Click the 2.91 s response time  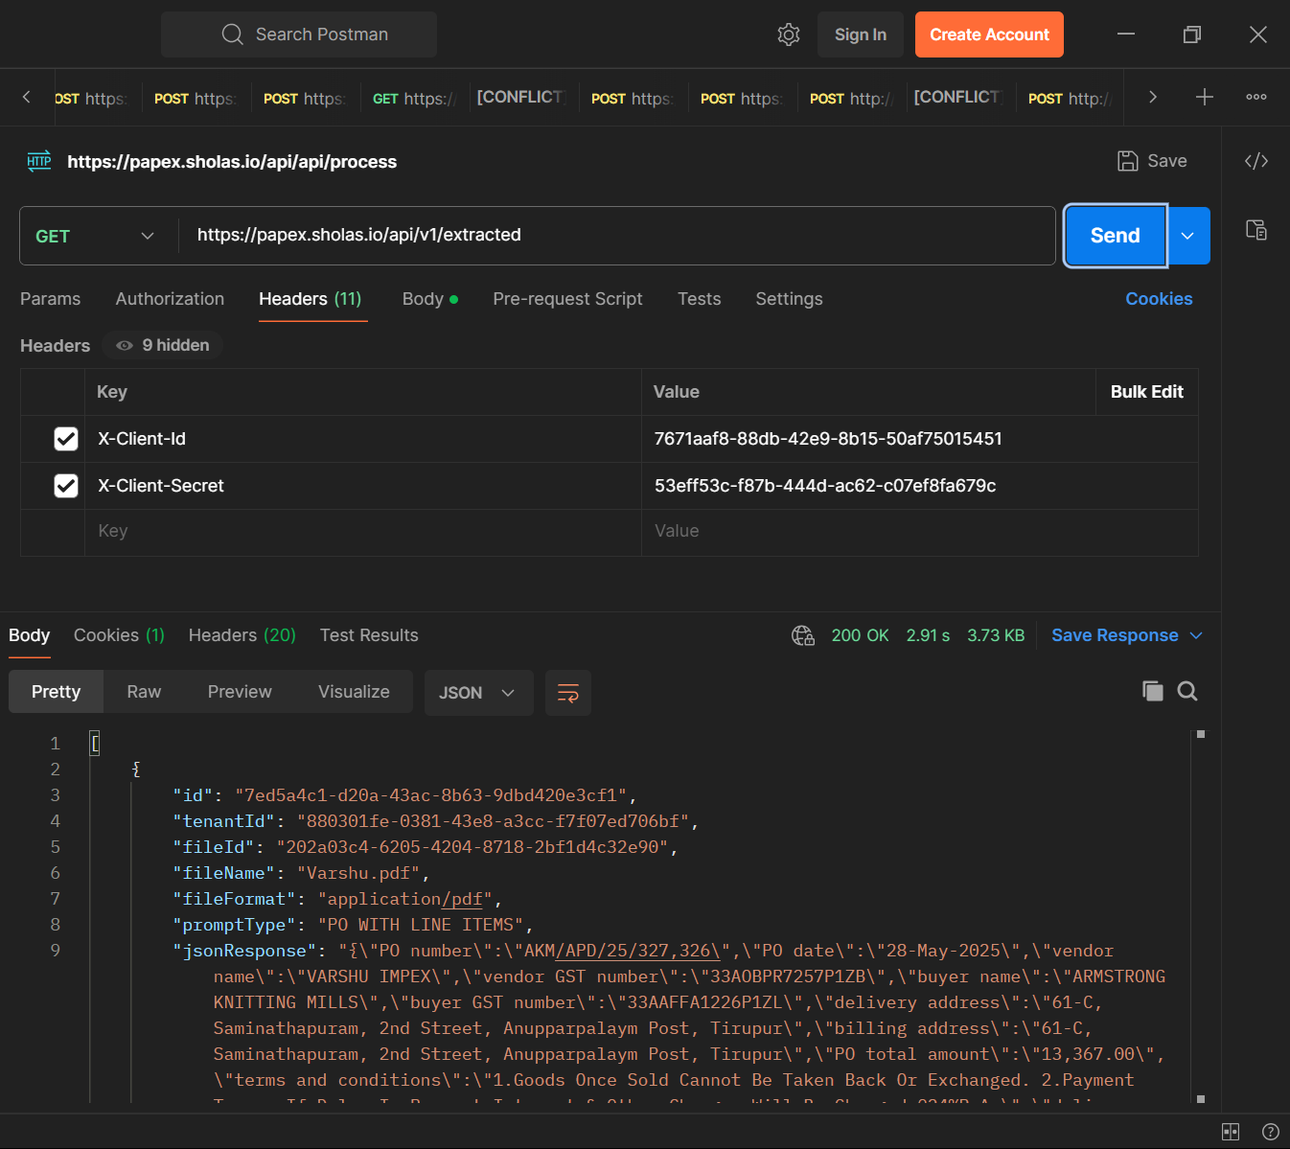pos(928,635)
